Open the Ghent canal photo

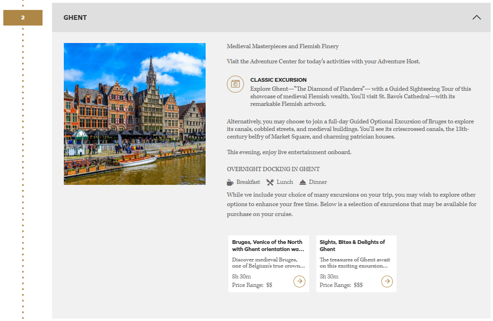(x=135, y=114)
